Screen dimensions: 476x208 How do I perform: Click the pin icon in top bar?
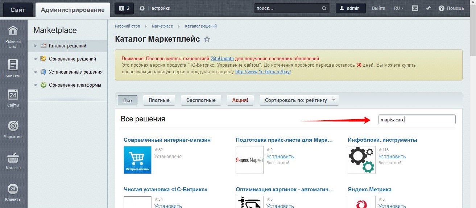click(428, 8)
